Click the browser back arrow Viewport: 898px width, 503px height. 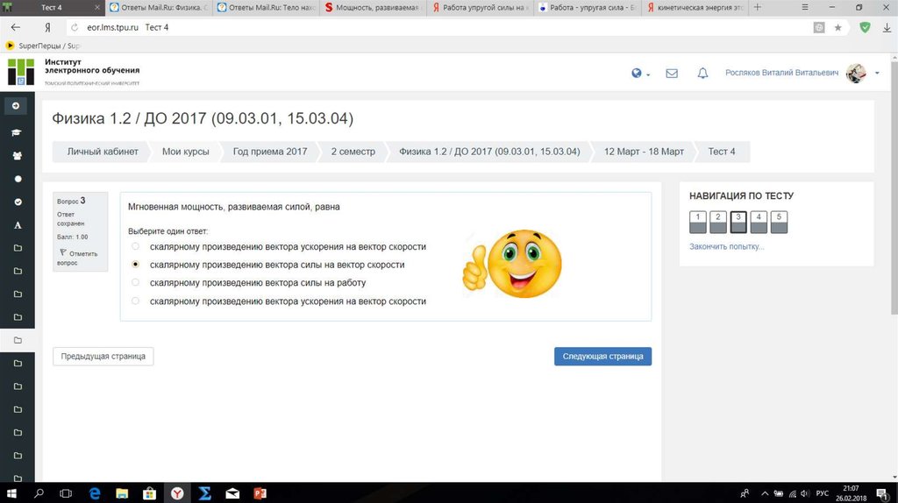coord(16,27)
